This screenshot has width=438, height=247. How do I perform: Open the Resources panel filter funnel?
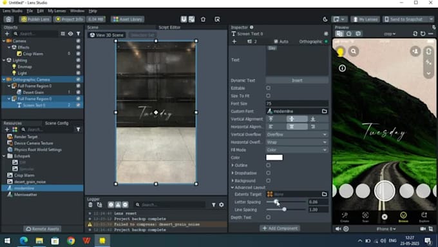pos(78,130)
